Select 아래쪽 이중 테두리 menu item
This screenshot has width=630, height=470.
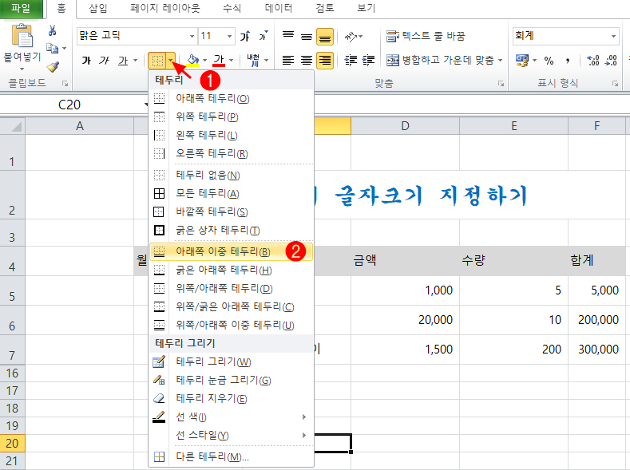coord(231,251)
